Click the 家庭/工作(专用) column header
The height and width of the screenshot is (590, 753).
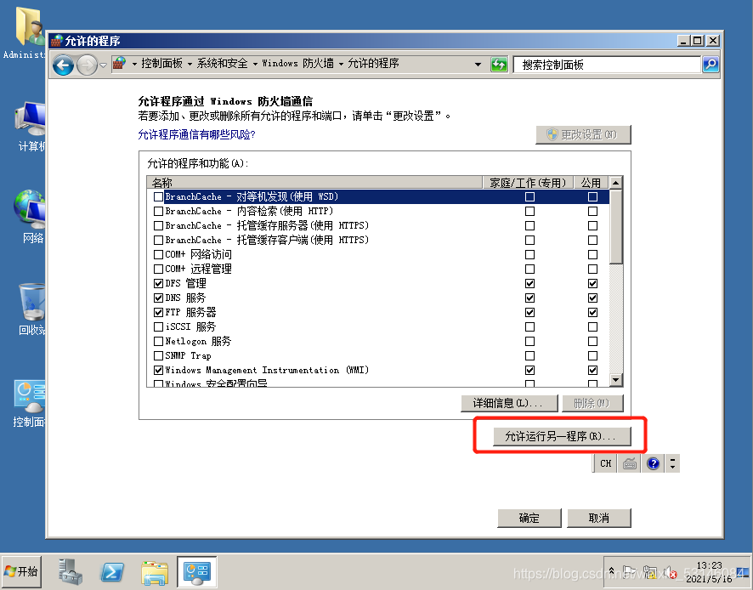(528, 183)
